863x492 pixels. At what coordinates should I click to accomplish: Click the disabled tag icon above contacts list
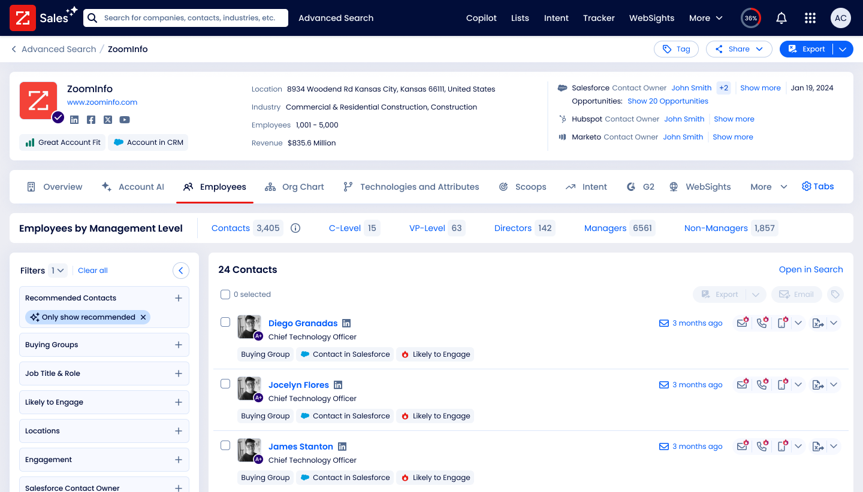(835, 294)
